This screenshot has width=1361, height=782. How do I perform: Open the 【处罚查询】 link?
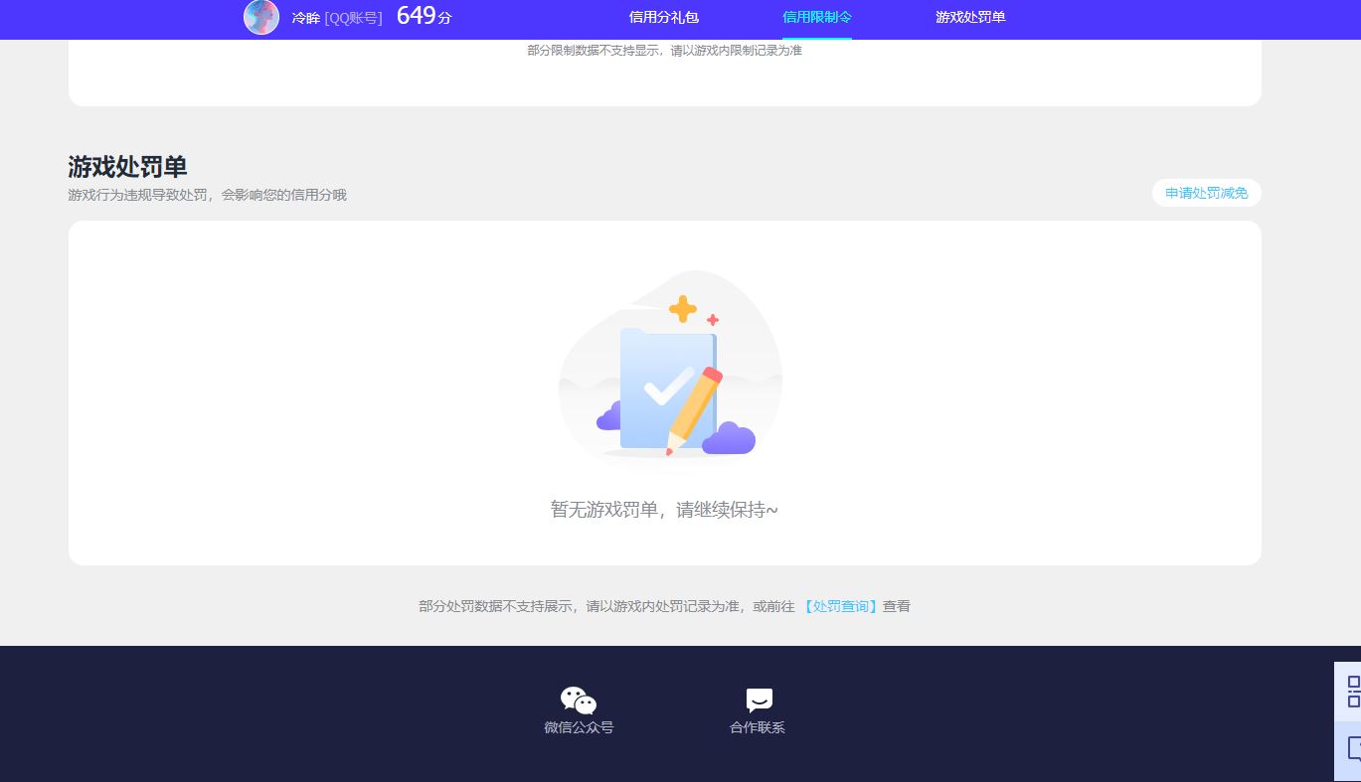tap(840, 606)
